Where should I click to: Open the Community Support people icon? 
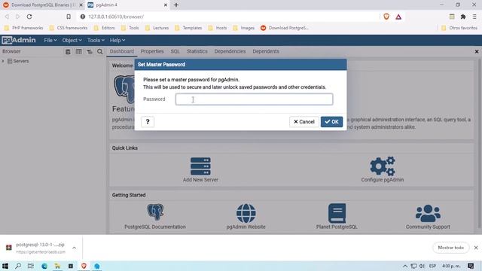428,213
